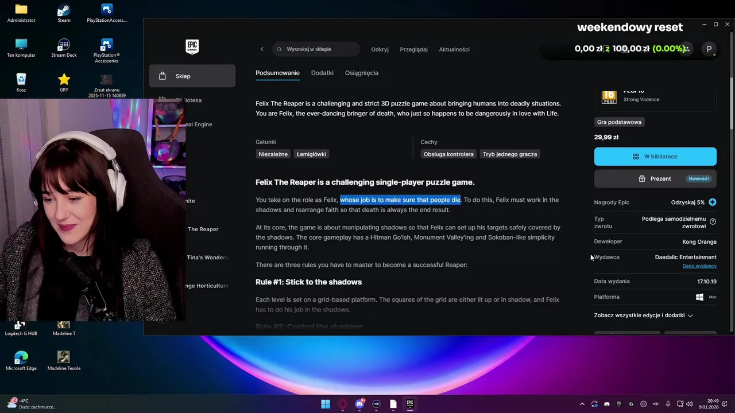Viewport: 735px width, 413px height.
Task: Select the Tryb jednego gracza feature tag
Action: 510,154
